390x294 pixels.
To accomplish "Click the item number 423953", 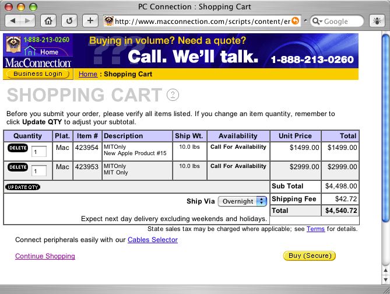I will (x=87, y=167).
